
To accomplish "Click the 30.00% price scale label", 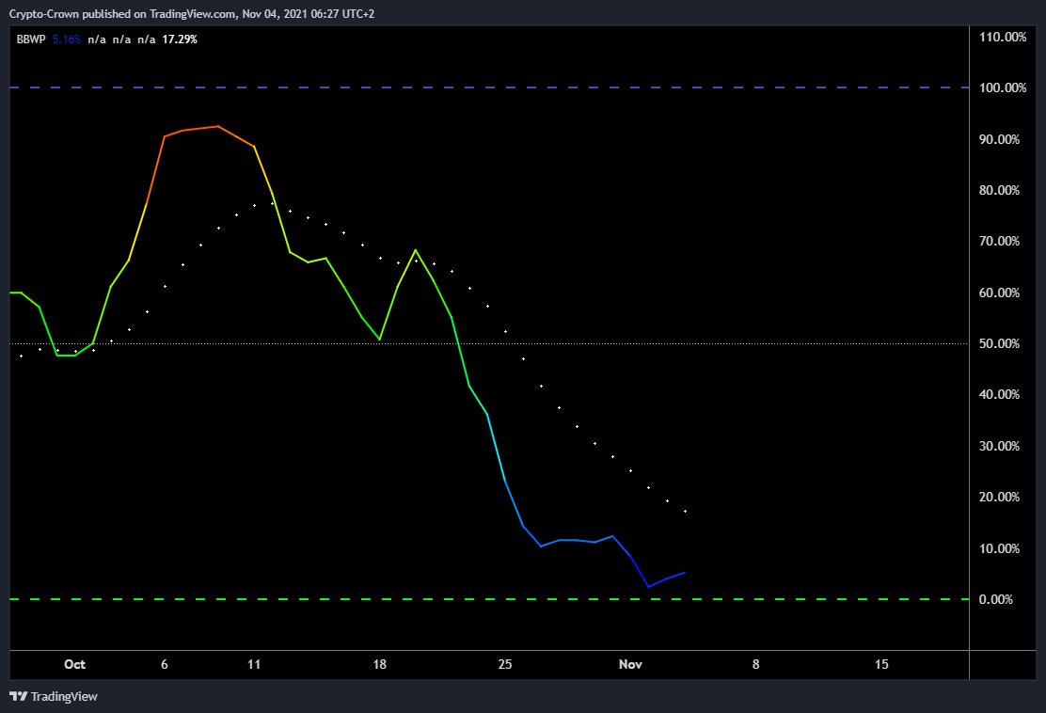I will pos(999,446).
